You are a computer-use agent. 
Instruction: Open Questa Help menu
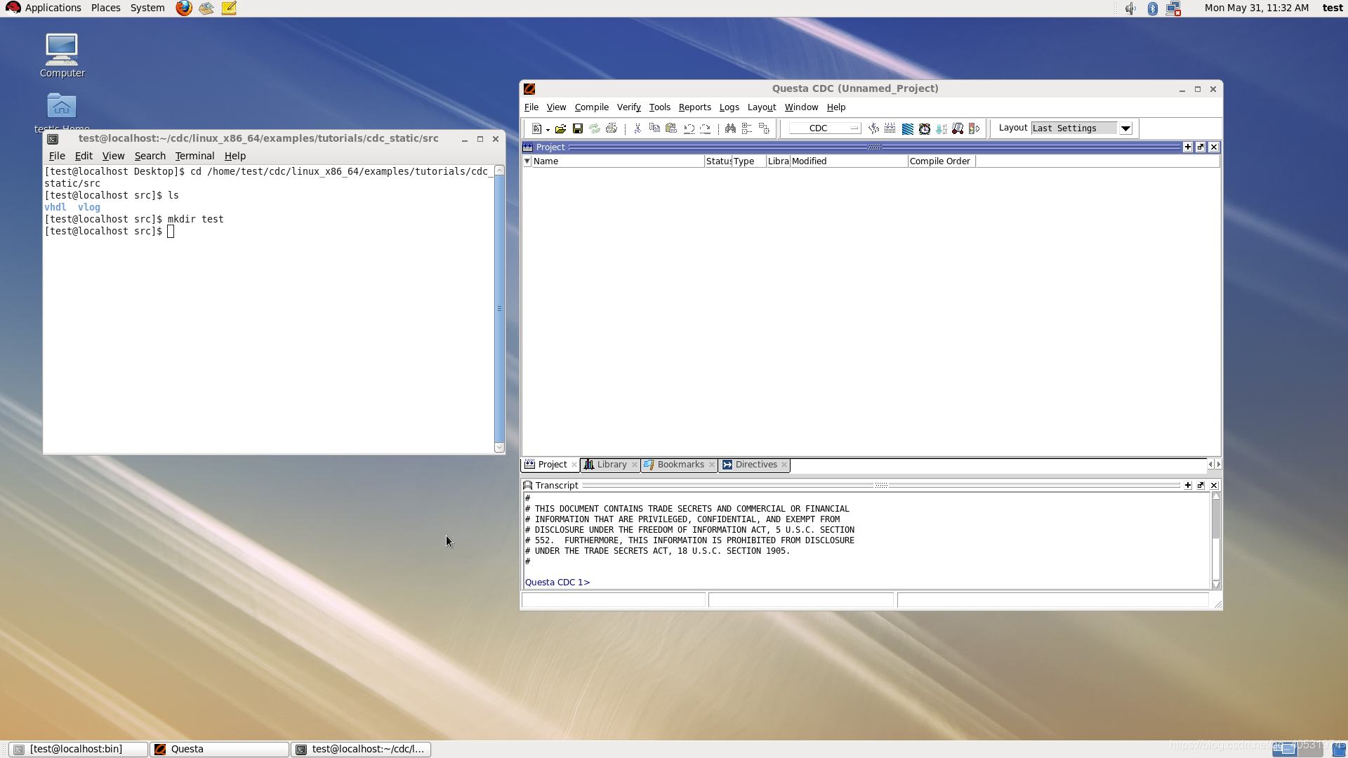tap(836, 107)
